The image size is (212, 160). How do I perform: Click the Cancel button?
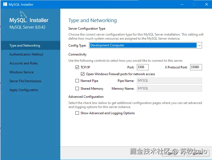(x=198, y=153)
